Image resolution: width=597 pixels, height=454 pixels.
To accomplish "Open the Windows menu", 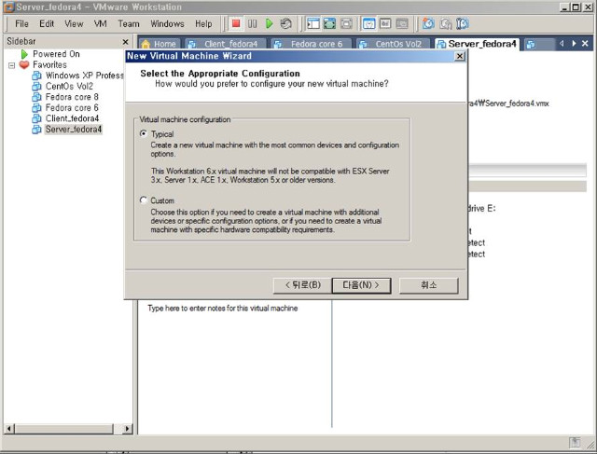I will point(167,23).
